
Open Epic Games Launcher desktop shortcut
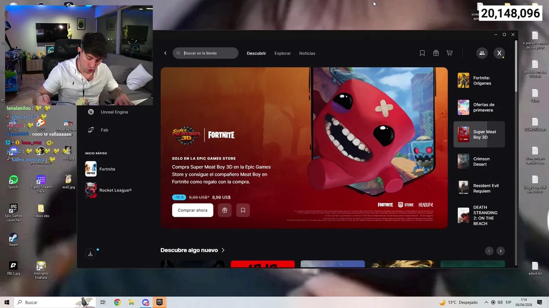(x=14, y=213)
